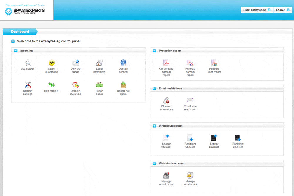Viewport: 294px width, 196px height.
Task: View Domain statistics
Action: [75, 88]
